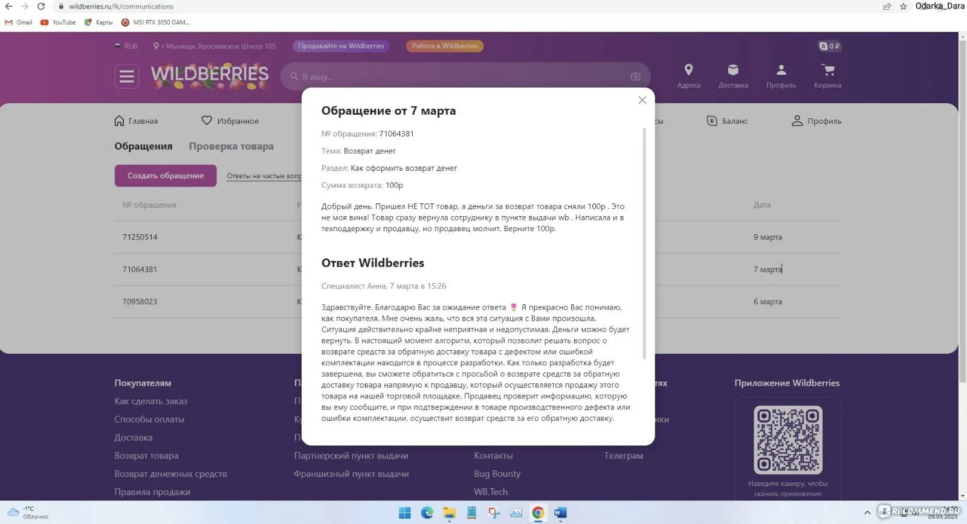The height and width of the screenshot is (524, 967).
Task: Click Продавайте на Wildberries button
Action: click(x=341, y=46)
